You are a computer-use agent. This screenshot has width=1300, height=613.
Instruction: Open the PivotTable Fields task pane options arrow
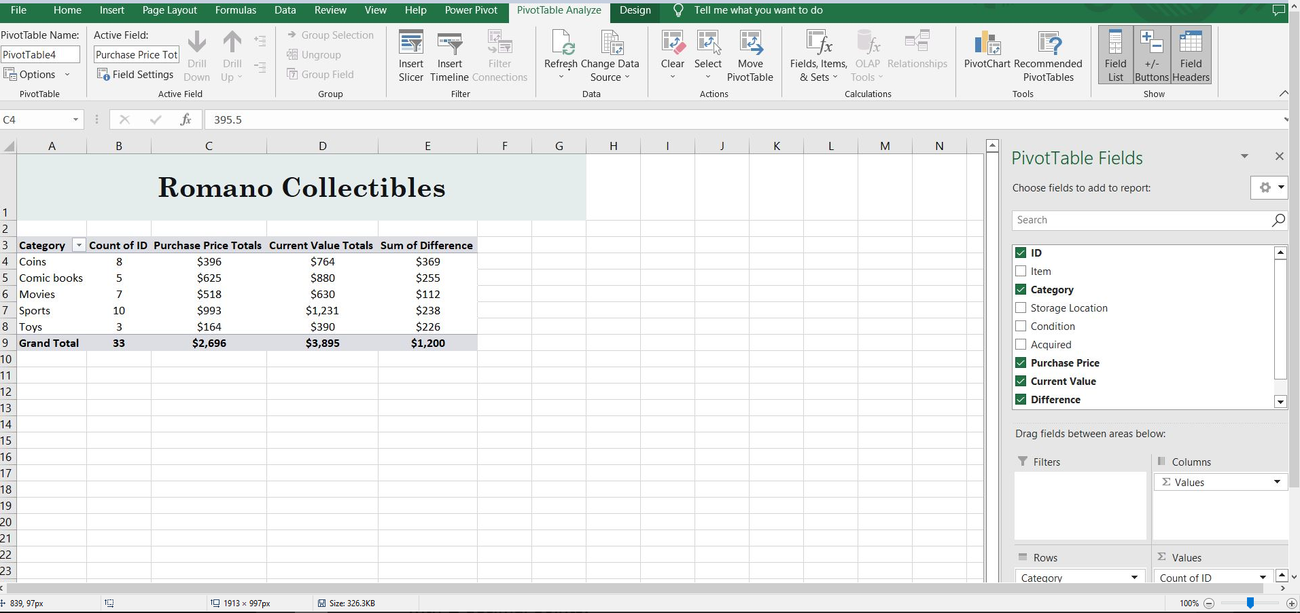pos(1244,156)
